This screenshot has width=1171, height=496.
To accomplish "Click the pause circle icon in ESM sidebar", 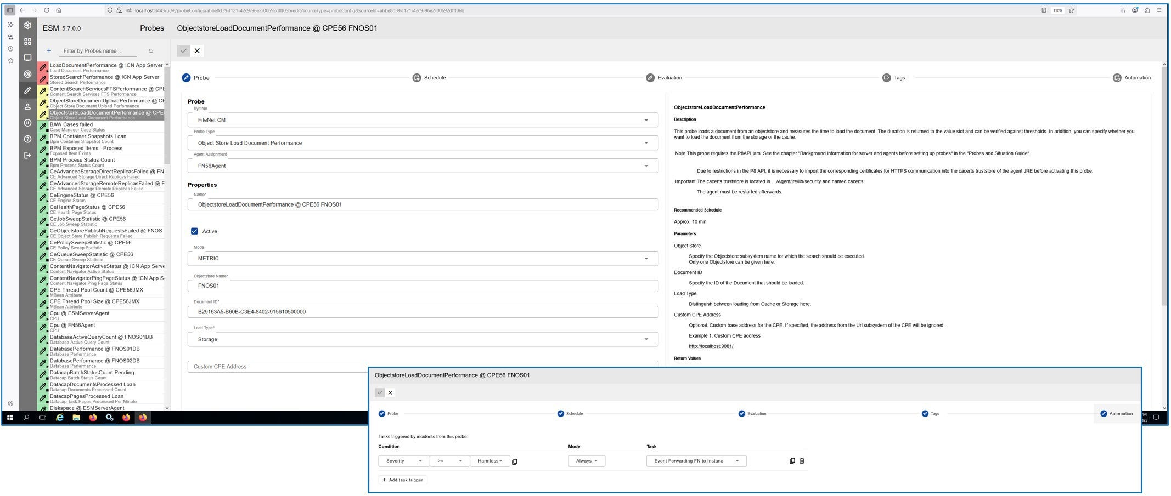I will (27, 123).
